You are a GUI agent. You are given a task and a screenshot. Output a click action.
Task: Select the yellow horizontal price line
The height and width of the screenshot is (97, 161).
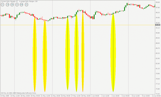[x=78, y=25]
